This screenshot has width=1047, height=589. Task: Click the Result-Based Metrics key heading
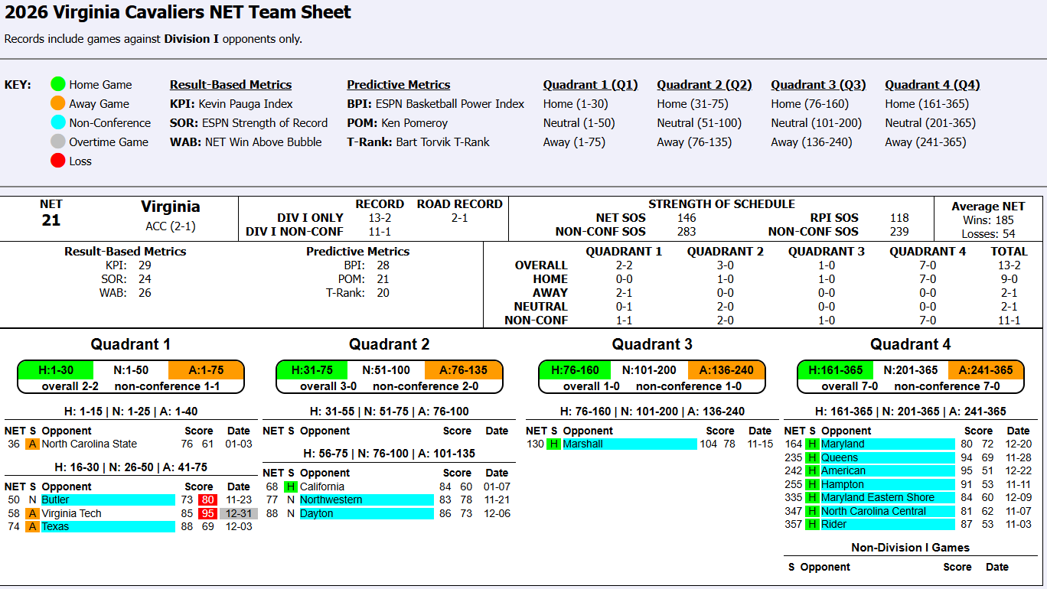pos(230,85)
